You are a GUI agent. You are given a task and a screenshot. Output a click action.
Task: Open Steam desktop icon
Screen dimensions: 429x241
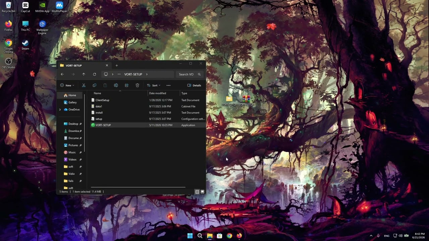click(25, 45)
